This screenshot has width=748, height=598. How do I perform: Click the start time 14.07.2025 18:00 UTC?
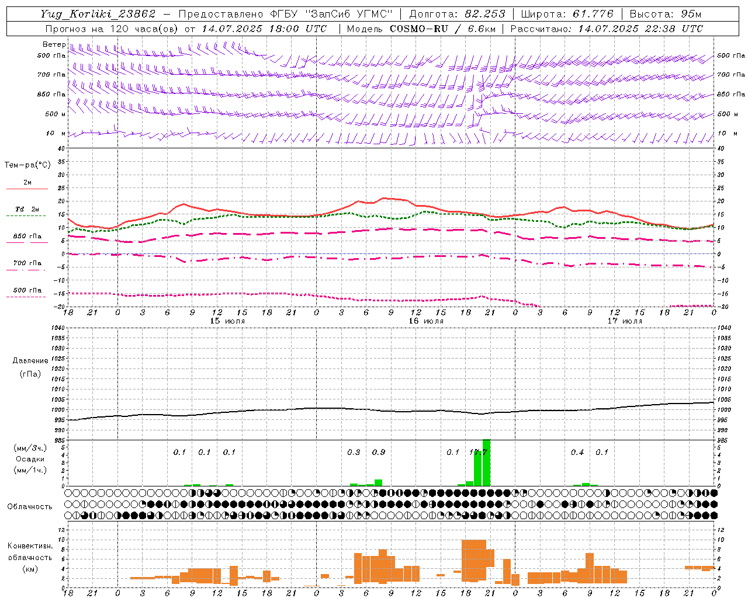(264, 29)
